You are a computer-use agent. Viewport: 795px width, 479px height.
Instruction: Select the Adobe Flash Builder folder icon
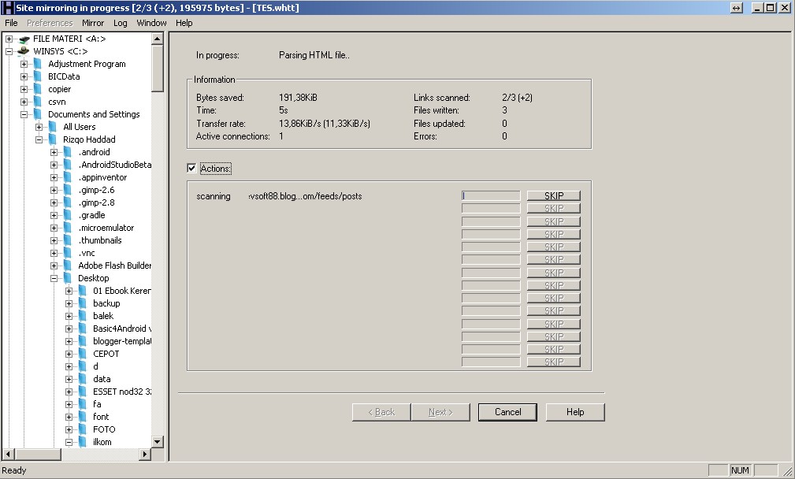pos(69,265)
